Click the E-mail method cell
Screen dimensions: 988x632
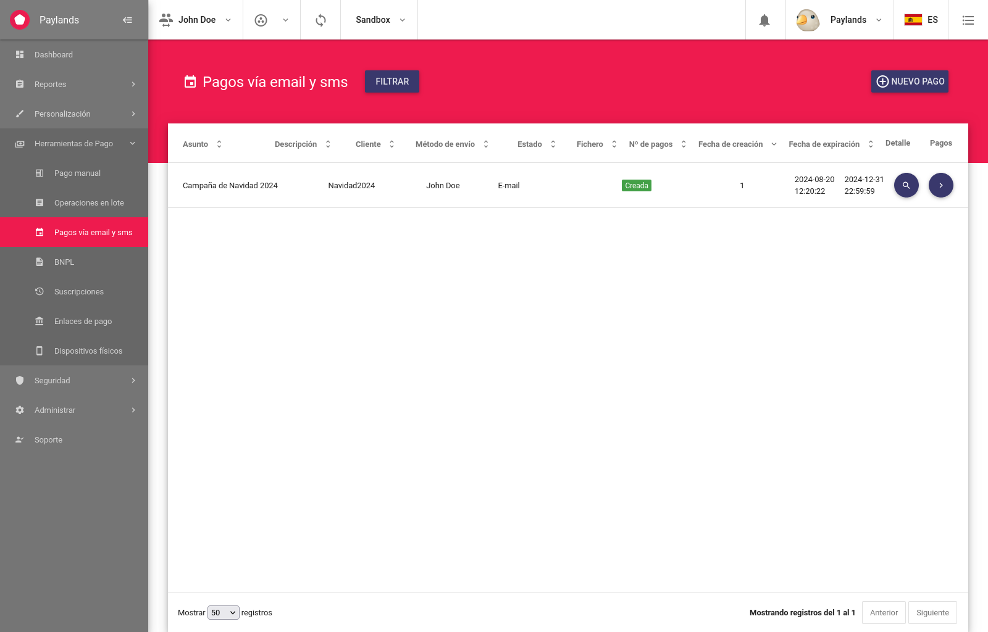pyautogui.click(x=509, y=185)
